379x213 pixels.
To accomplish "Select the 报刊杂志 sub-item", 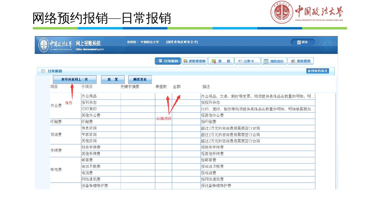I will [x=89, y=103].
